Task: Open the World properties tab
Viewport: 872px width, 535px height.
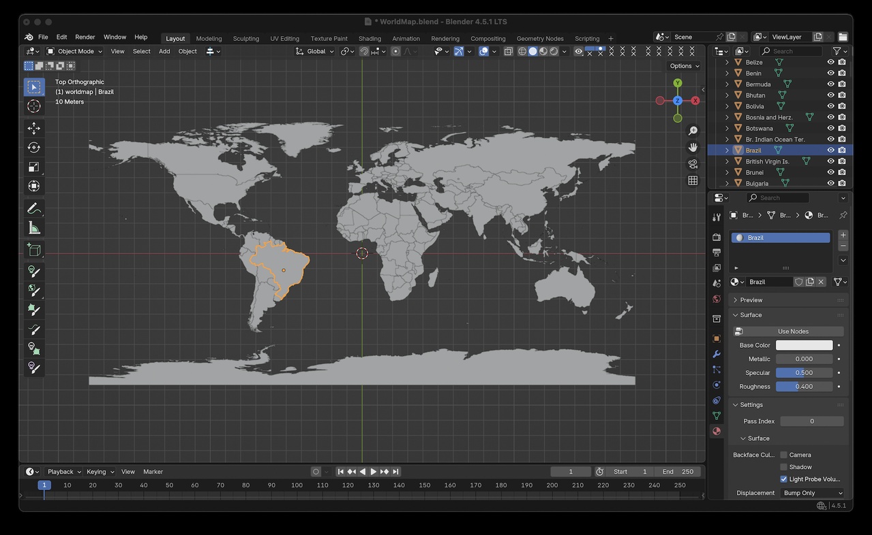Action: point(717,299)
